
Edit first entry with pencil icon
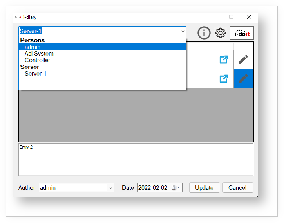(x=243, y=59)
